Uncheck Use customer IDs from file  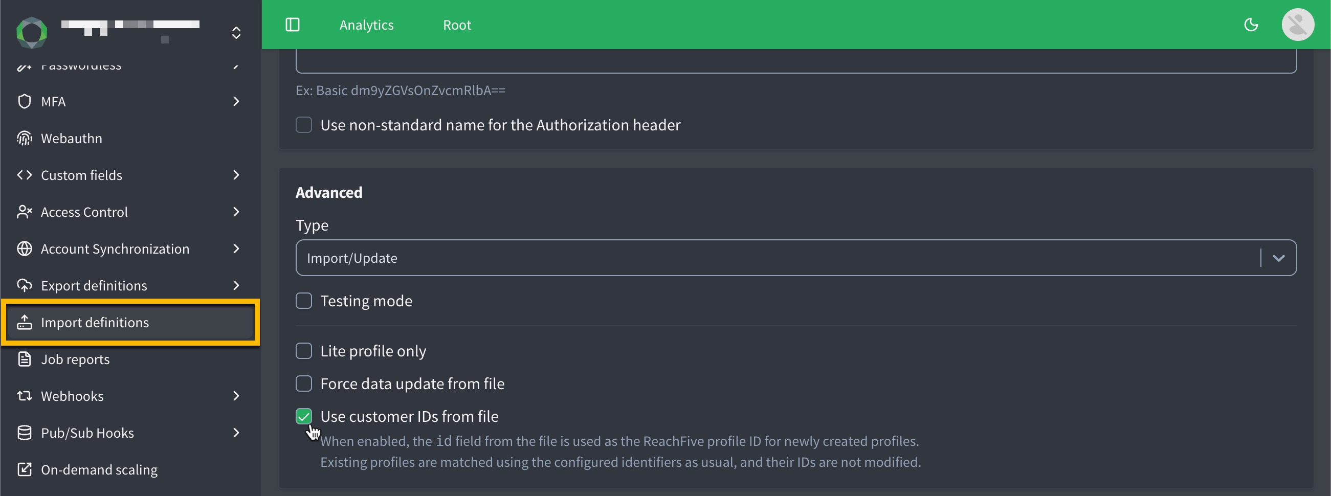tap(304, 416)
